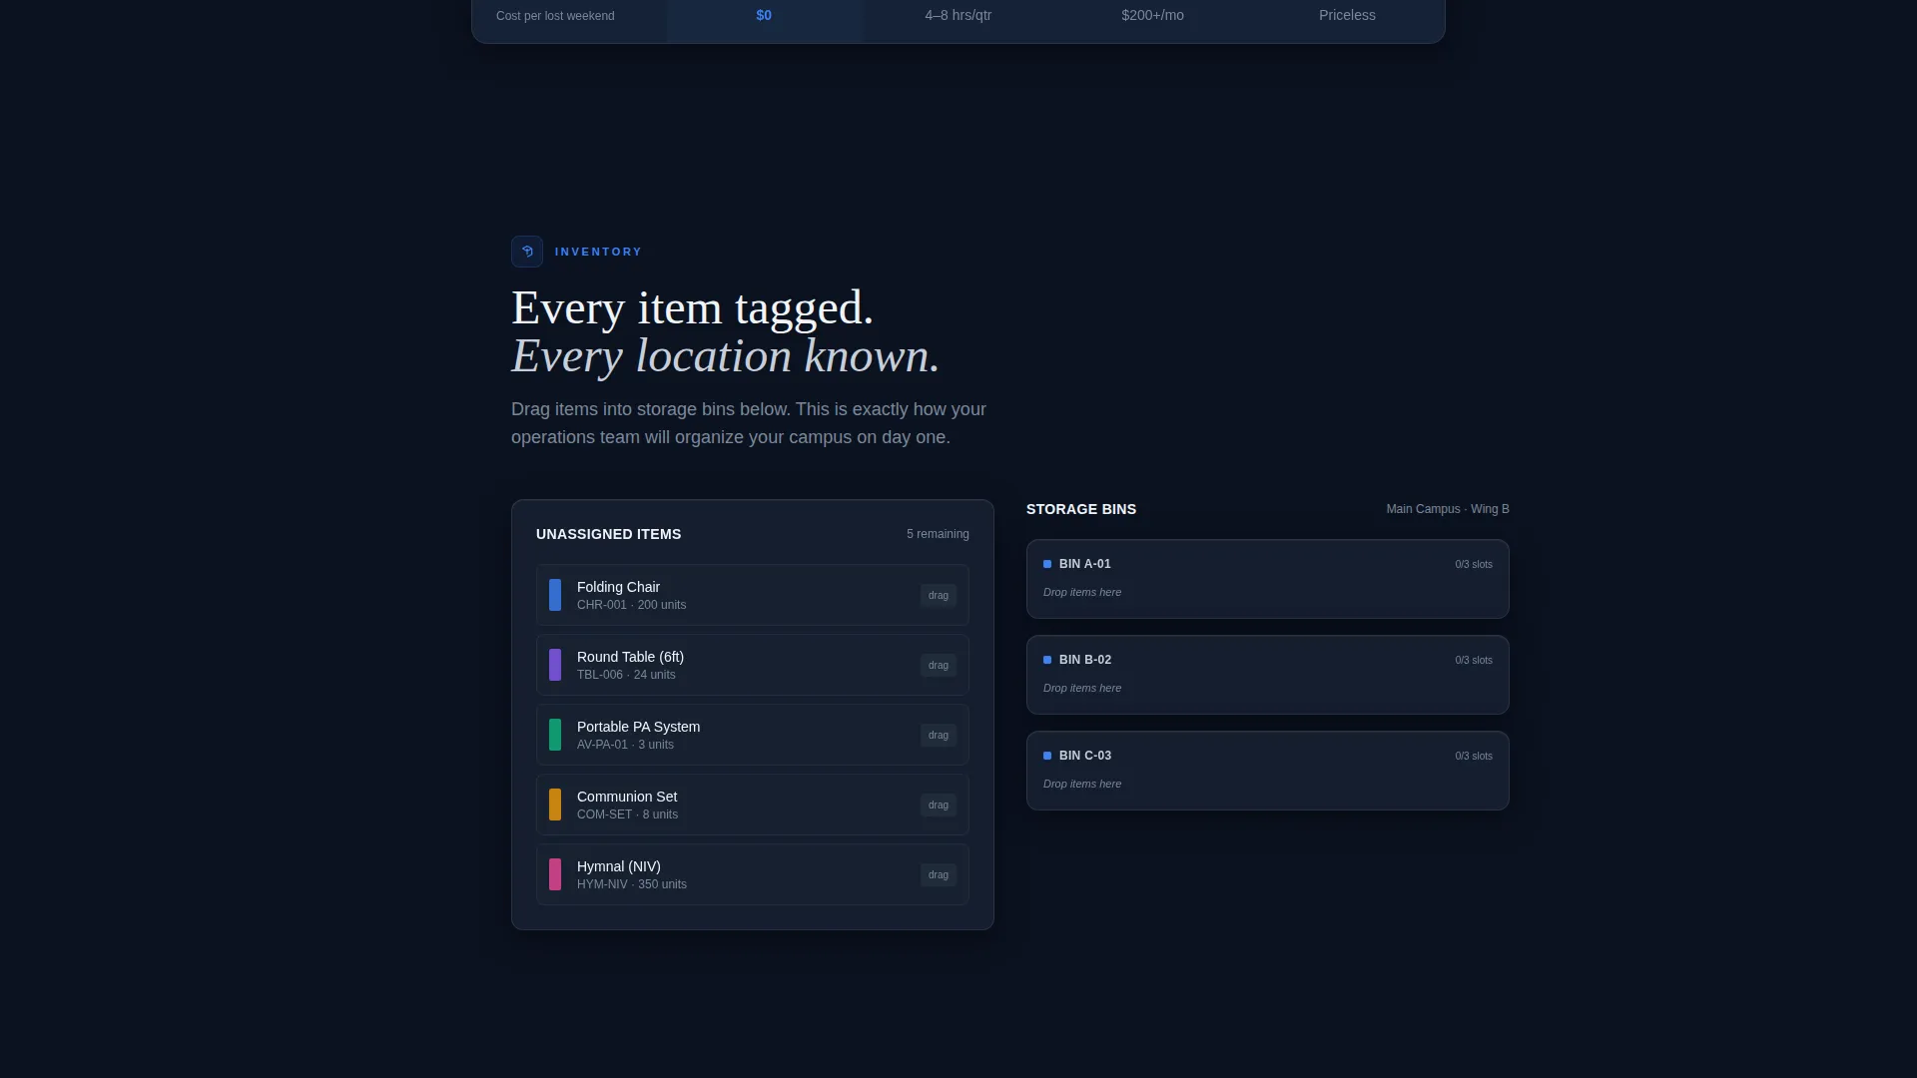Screen dimensions: 1917x1078
Task: Click the green color marker on Portable PA System
Action: (x=555, y=735)
